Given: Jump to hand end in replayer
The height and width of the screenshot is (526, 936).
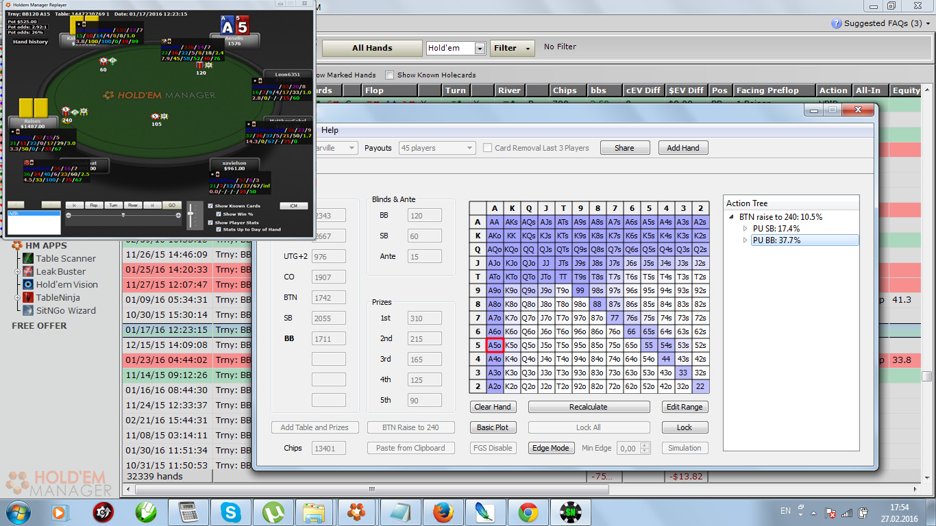Looking at the screenshot, I should (x=153, y=205).
